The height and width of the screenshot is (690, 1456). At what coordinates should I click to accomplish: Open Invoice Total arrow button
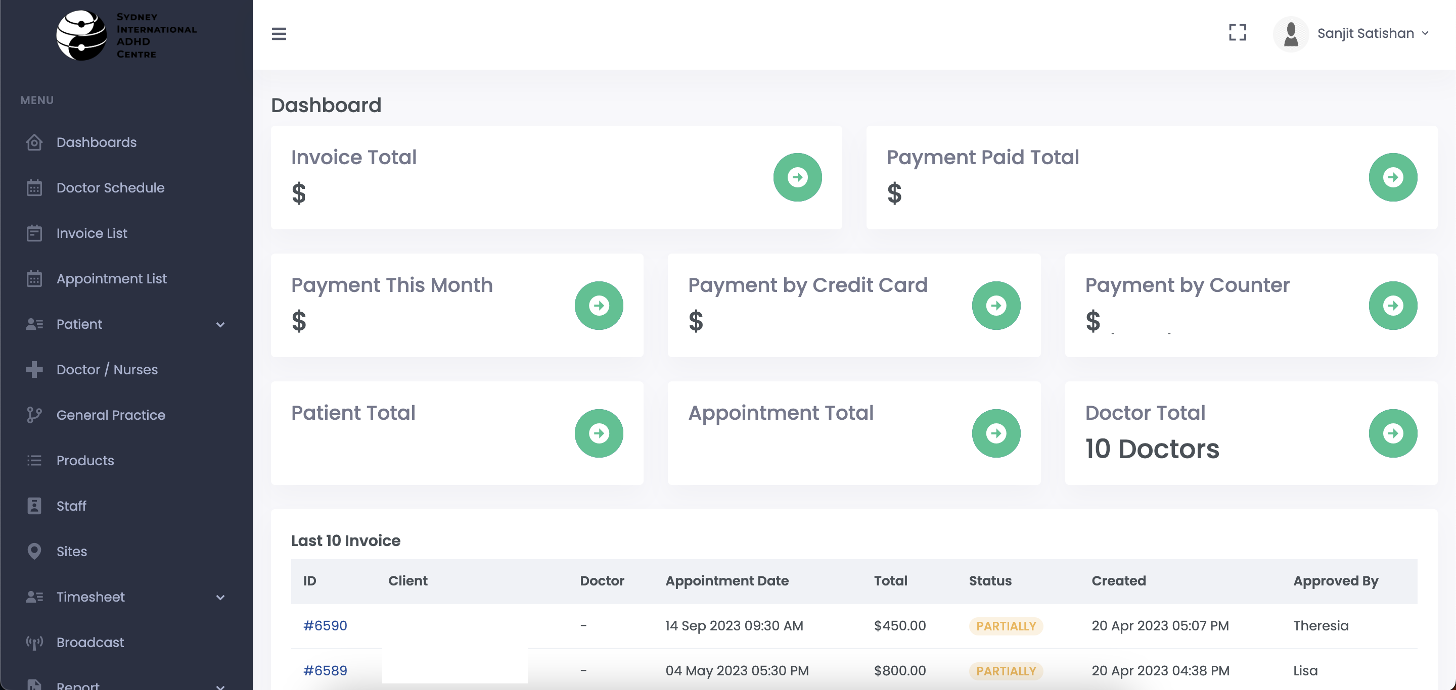[x=797, y=177]
